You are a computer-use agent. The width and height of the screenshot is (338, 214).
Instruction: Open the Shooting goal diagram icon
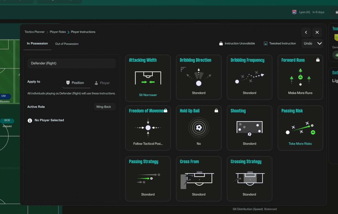pos(250,129)
